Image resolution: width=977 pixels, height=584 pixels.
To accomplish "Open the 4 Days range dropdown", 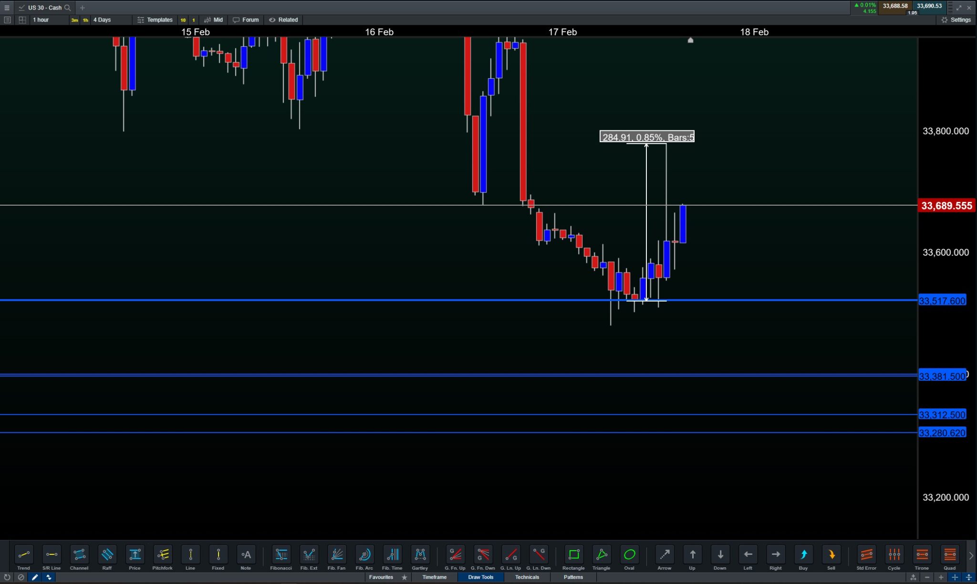I will (102, 20).
